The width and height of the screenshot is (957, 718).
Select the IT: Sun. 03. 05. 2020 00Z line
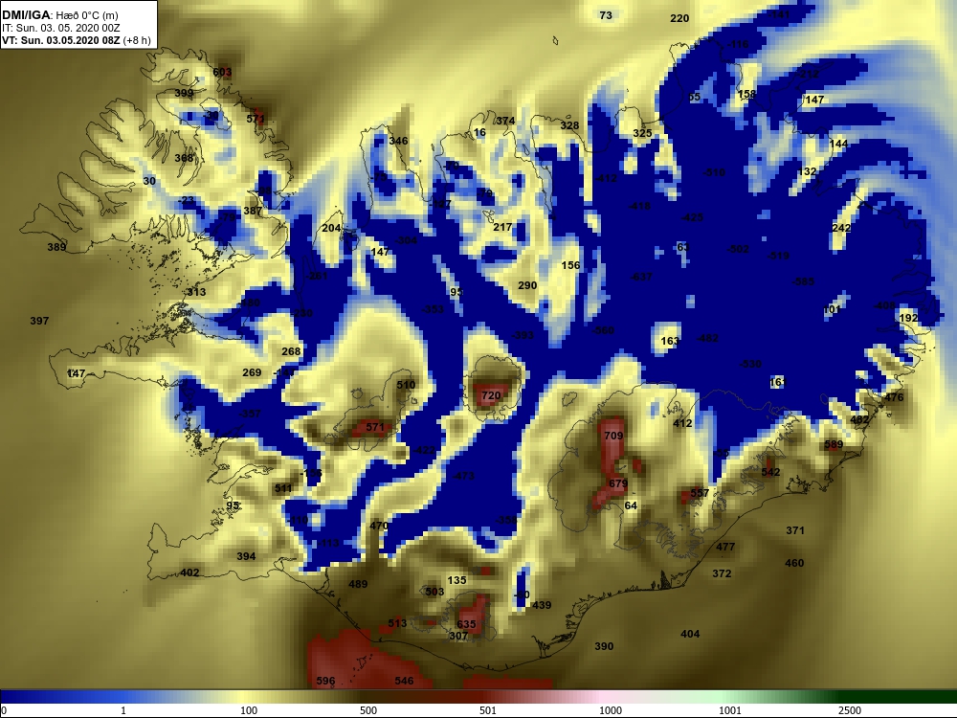coord(61,28)
